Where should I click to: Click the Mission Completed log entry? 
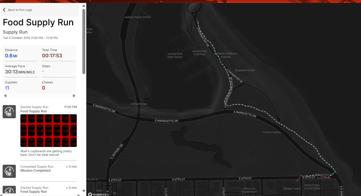point(36,171)
